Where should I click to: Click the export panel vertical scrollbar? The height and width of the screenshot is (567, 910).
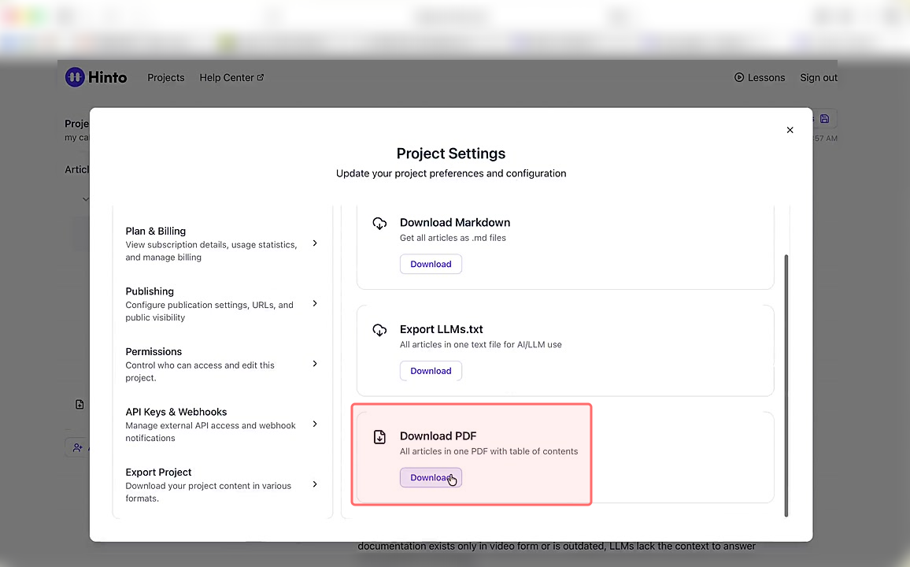click(x=786, y=385)
